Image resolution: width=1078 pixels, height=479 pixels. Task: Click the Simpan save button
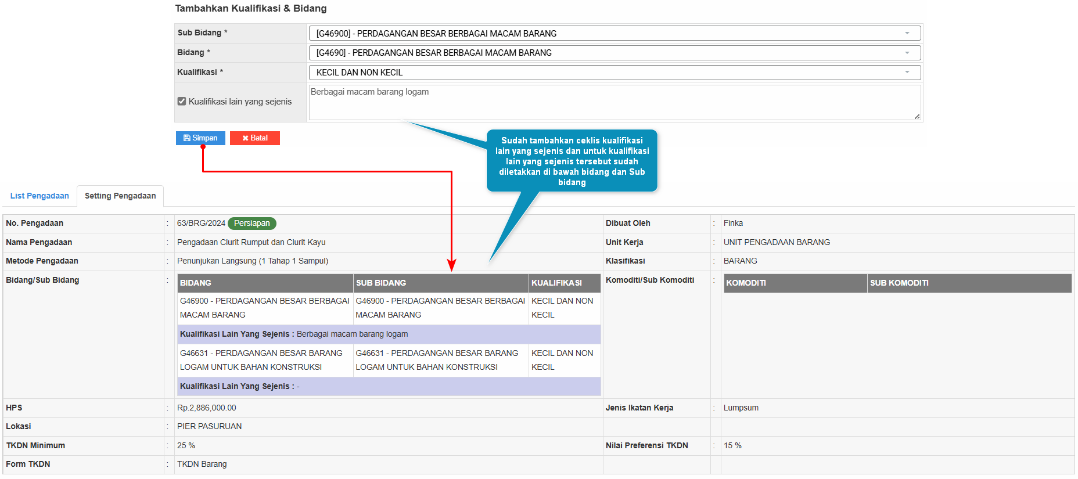point(200,138)
